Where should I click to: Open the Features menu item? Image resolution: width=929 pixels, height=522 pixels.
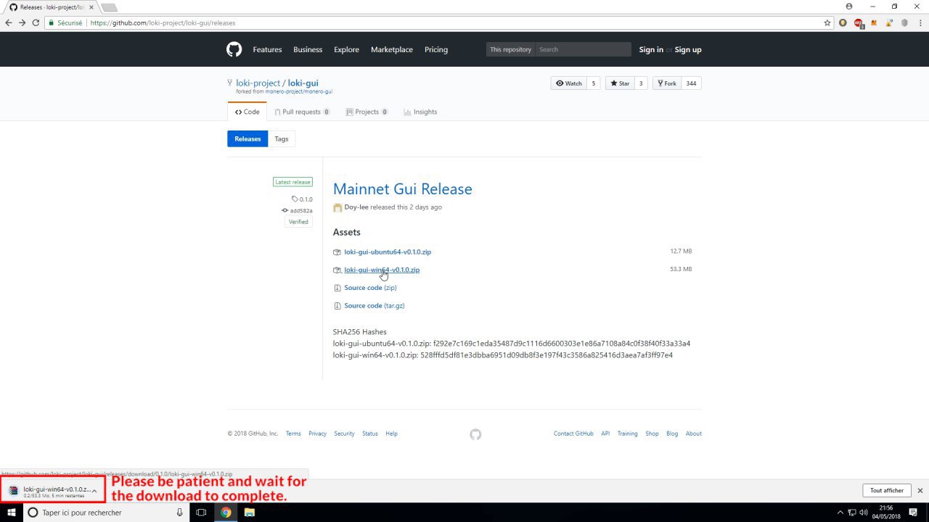click(x=267, y=50)
